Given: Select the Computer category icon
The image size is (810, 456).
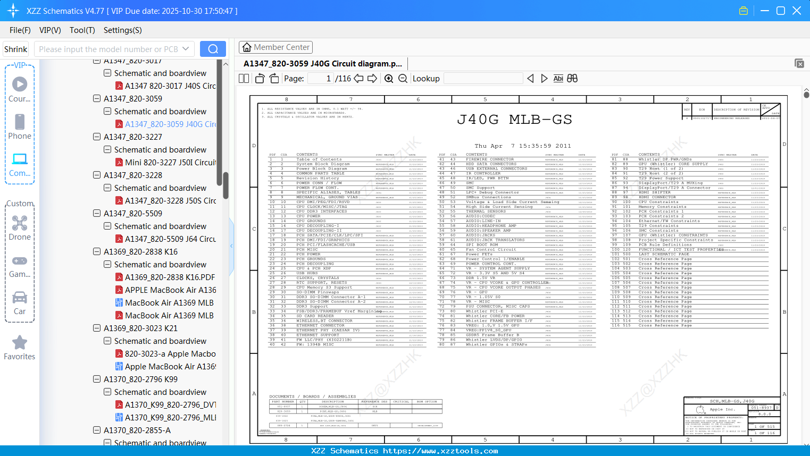Looking at the screenshot, I should 20,164.
